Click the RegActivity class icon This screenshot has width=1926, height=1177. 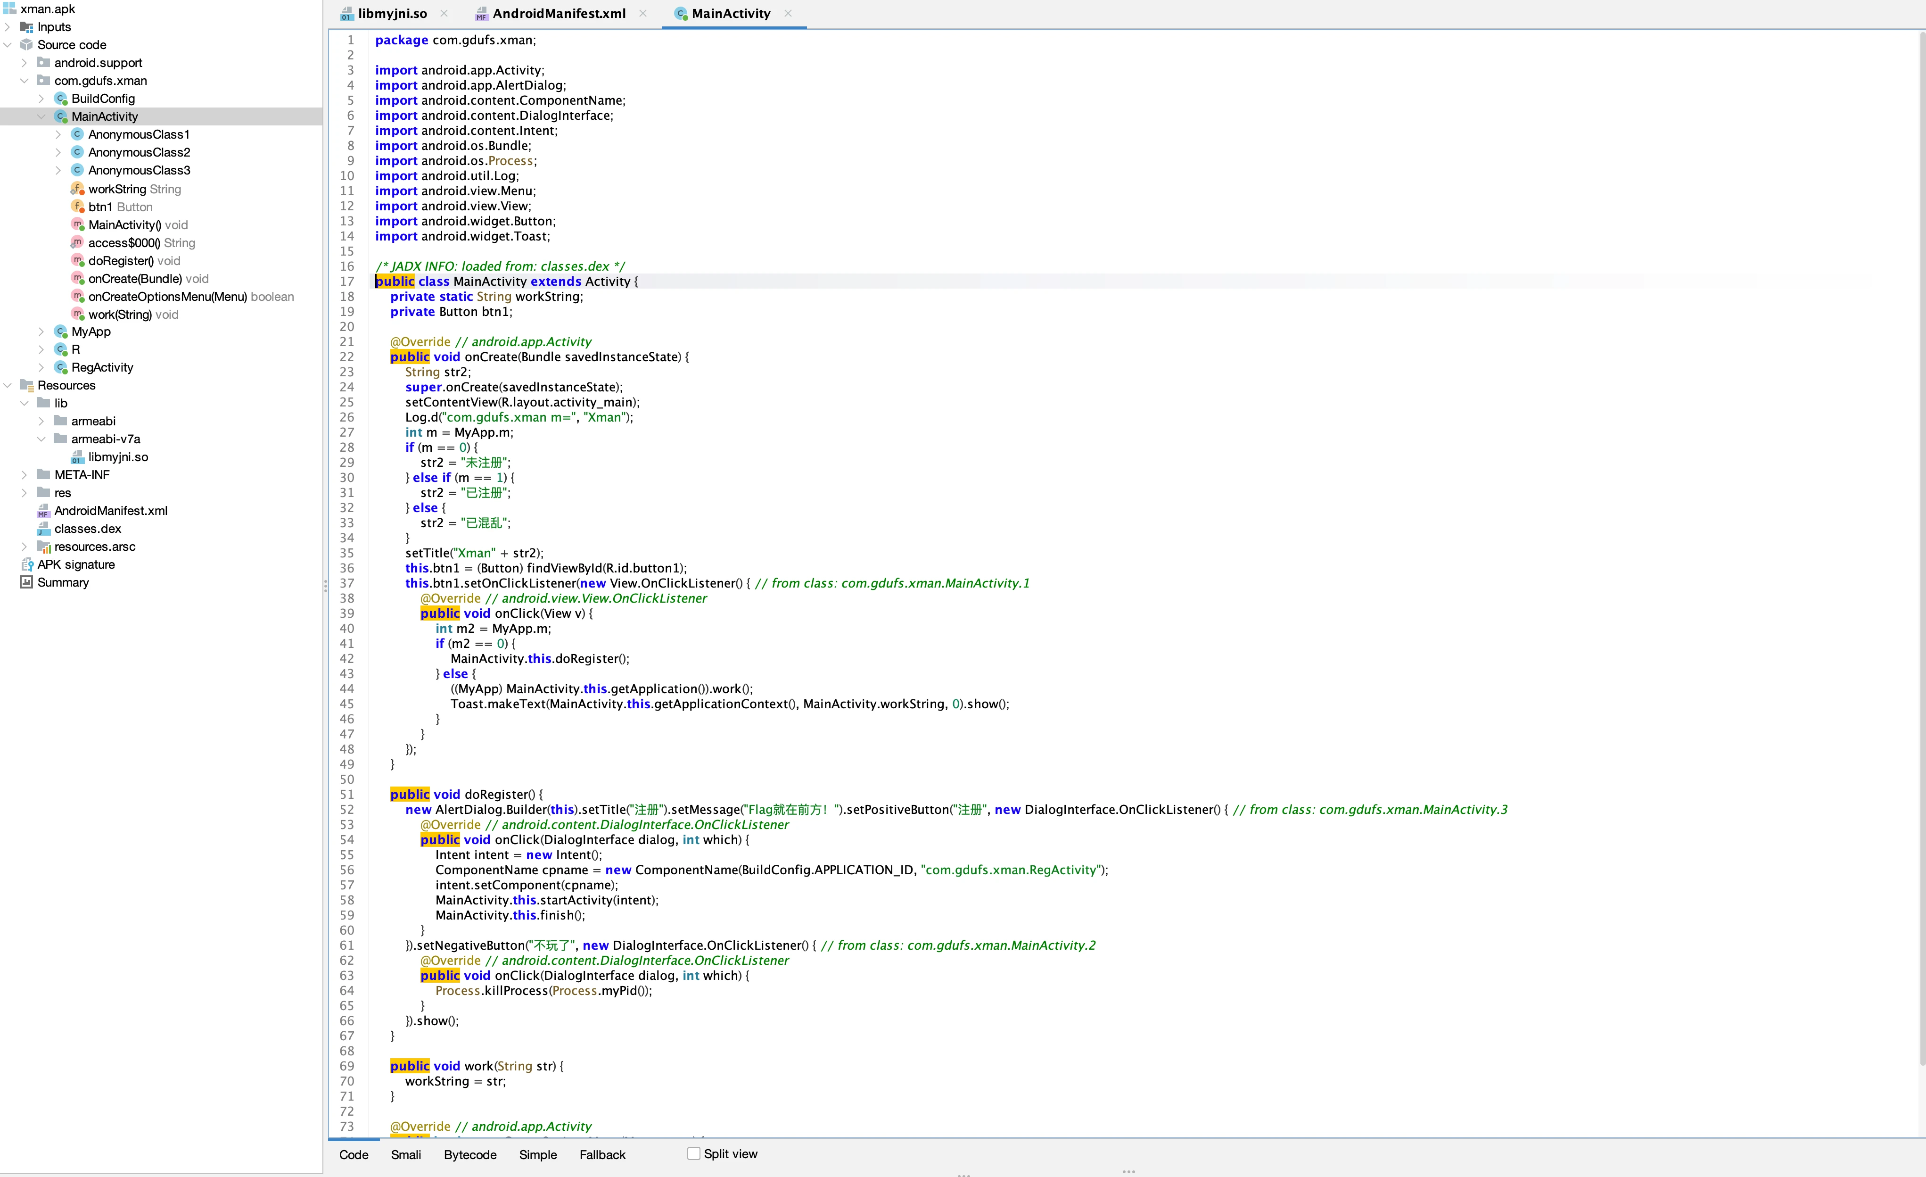pos(61,367)
